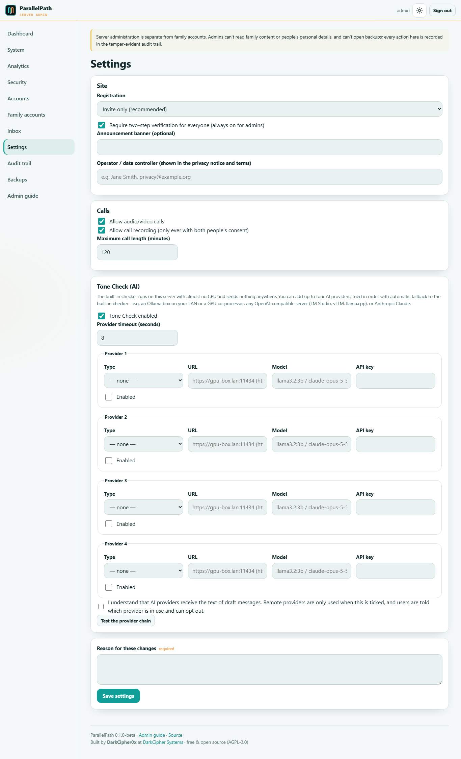Image resolution: width=461 pixels, height=759 pixels.
Task: Toggle the light/dark theme sun icon
Action: pos(419,10)
